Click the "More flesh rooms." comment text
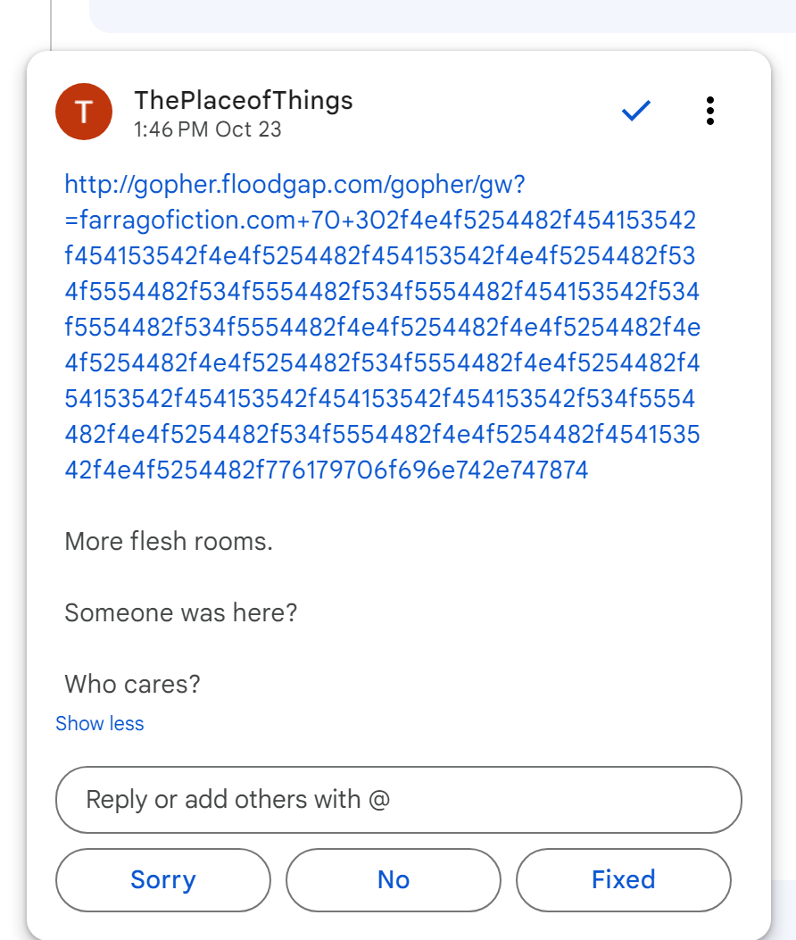This screenshot has width=796, height=940. click(169, 541)
